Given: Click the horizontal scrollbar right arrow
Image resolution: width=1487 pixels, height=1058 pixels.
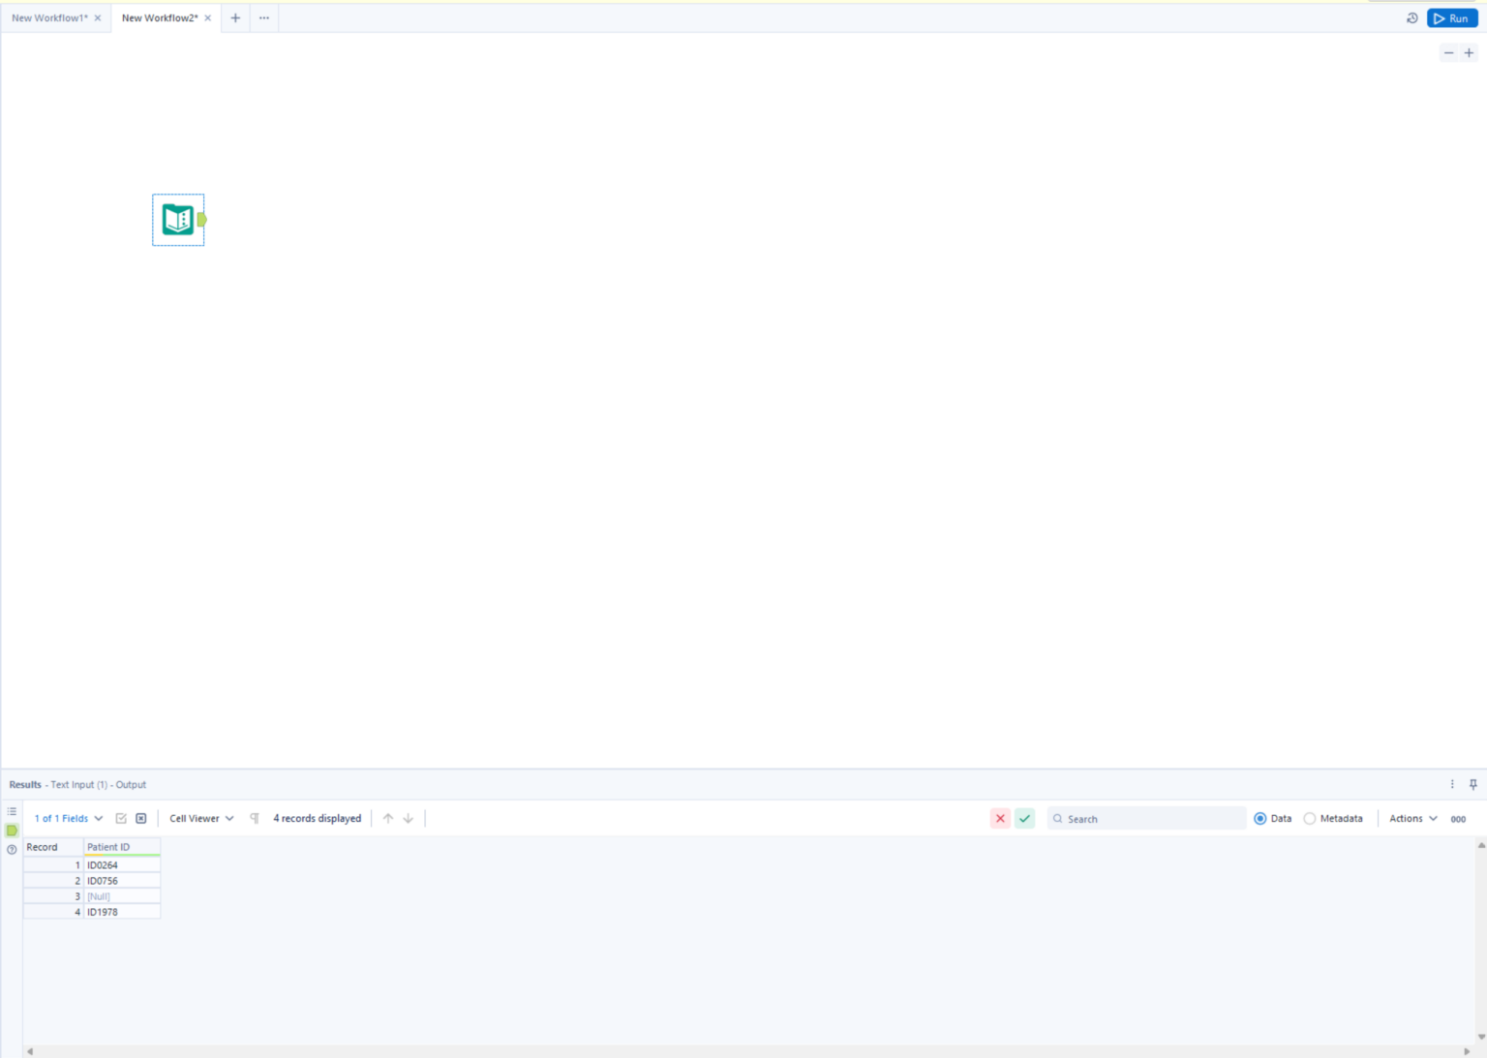Looking at the screenshot, I should (x=1467, y=1051).
